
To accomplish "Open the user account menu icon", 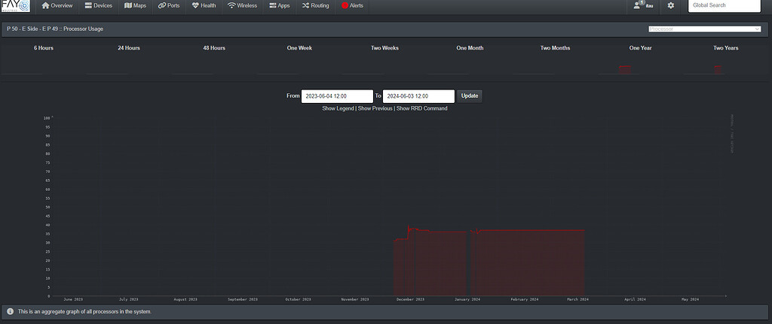I will pos(638,5).
